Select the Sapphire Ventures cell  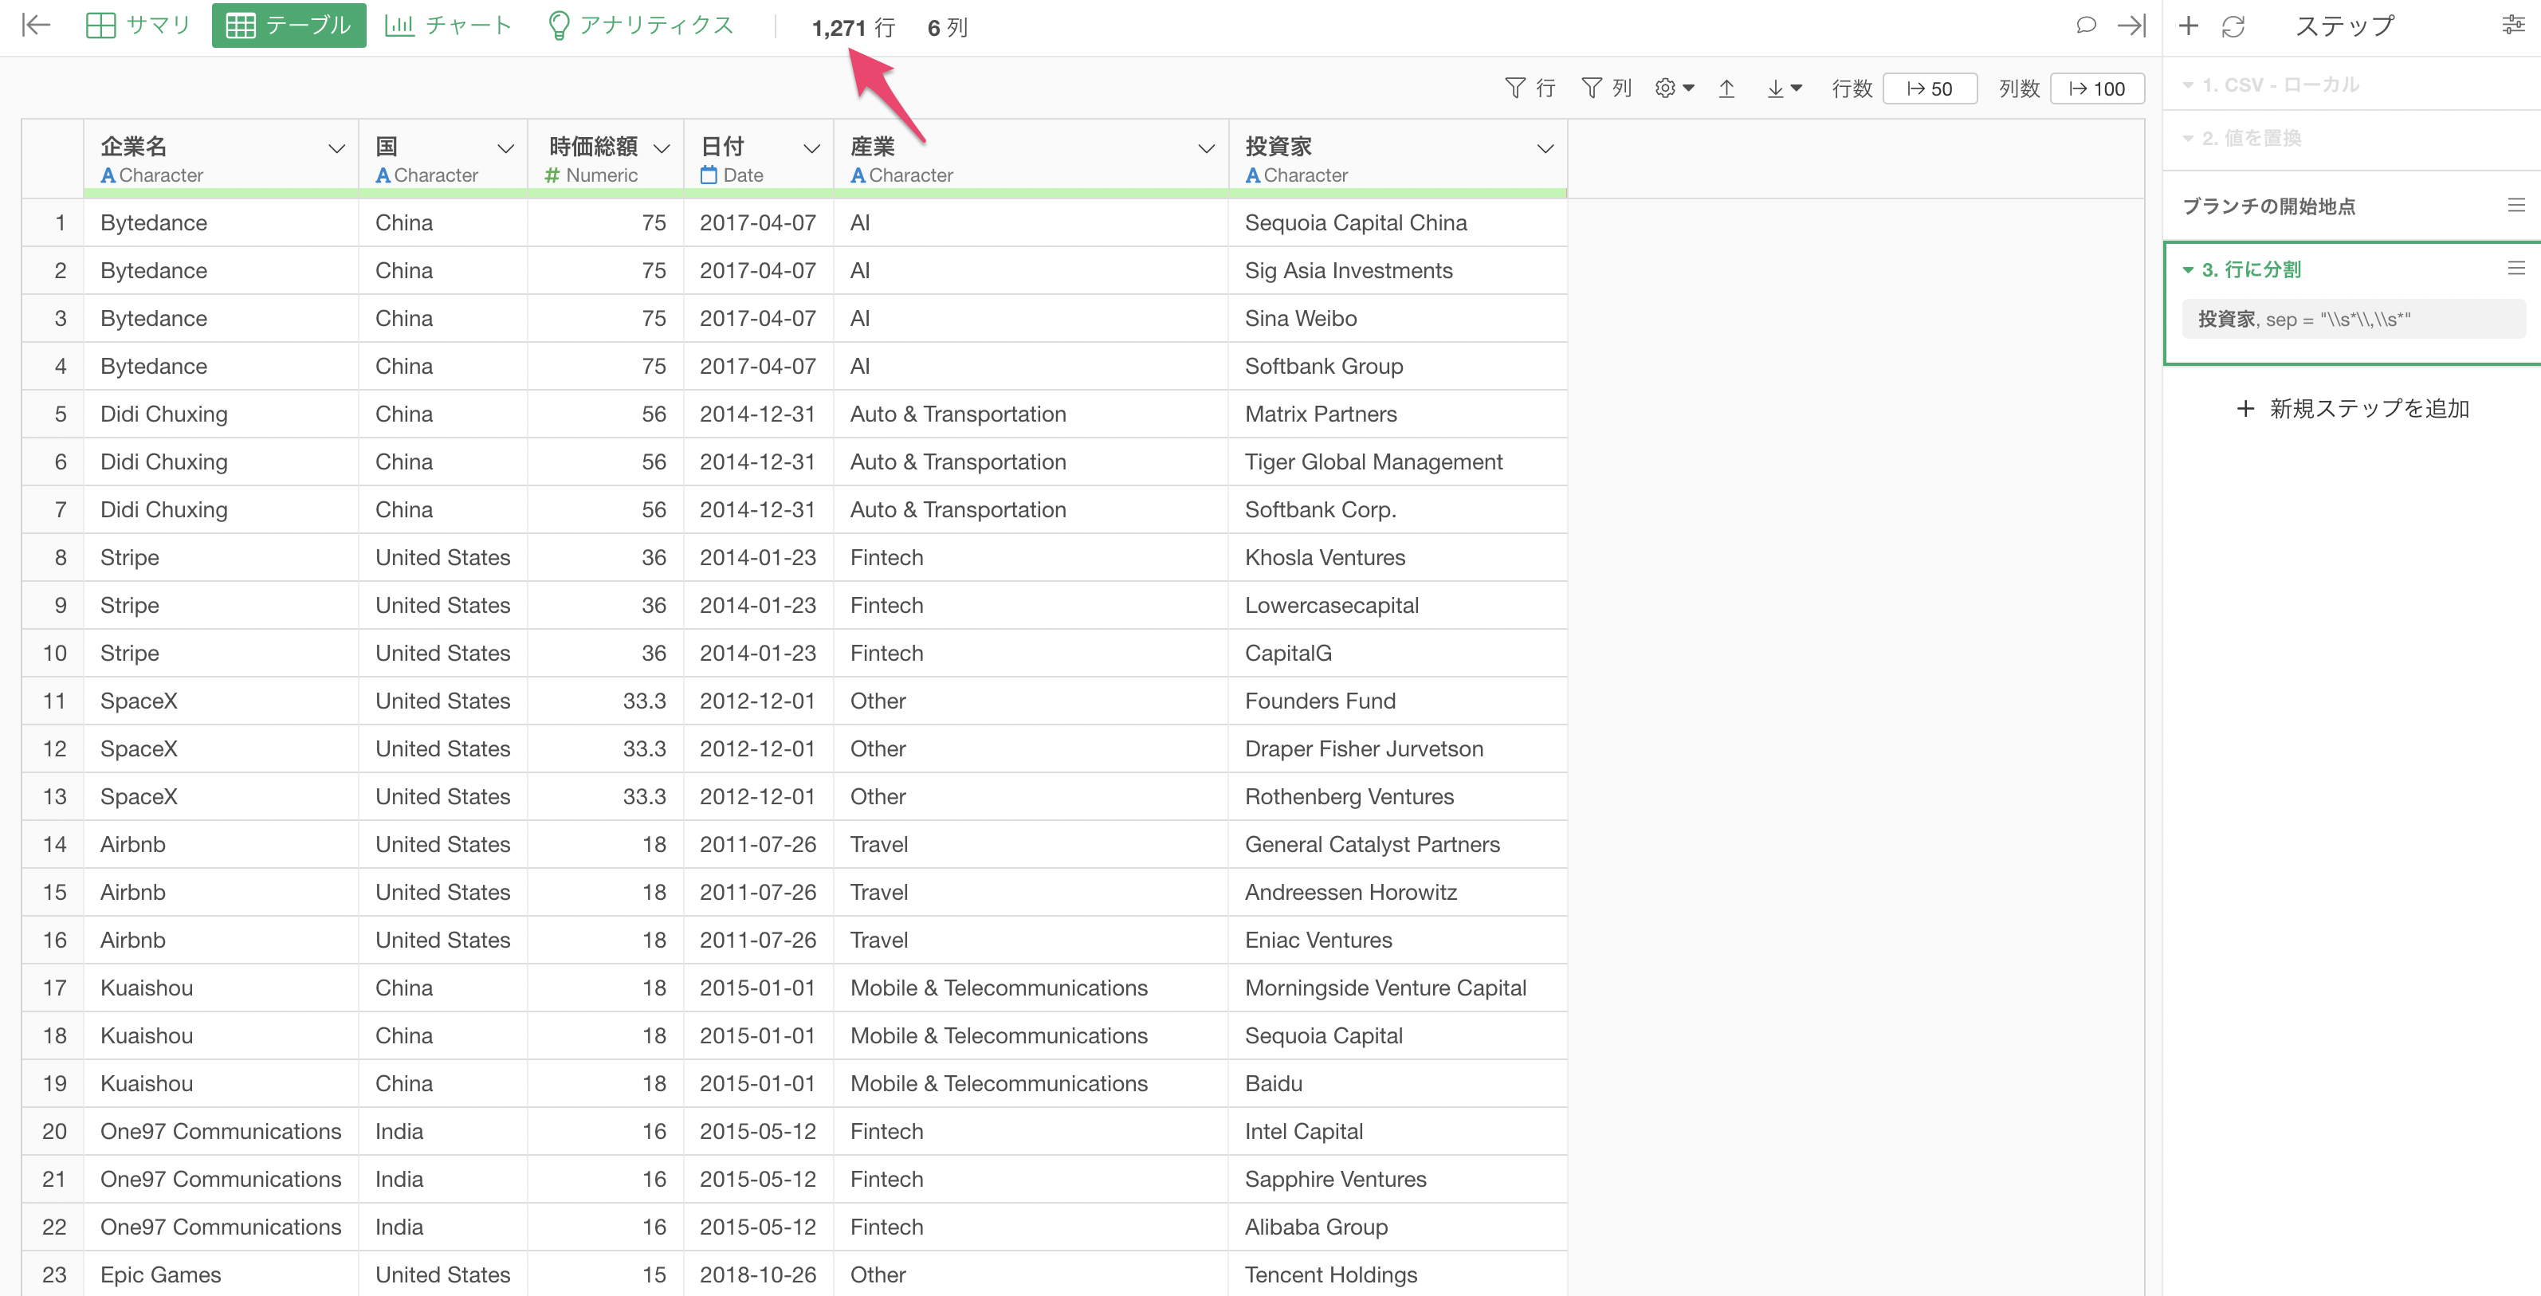tap(1398, 1180)
